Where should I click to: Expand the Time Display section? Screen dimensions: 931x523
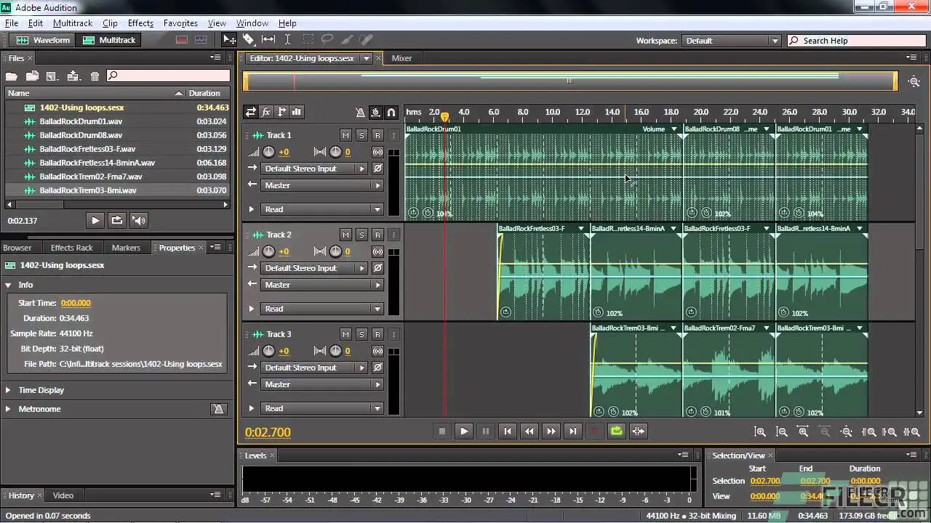pos(8,390)
